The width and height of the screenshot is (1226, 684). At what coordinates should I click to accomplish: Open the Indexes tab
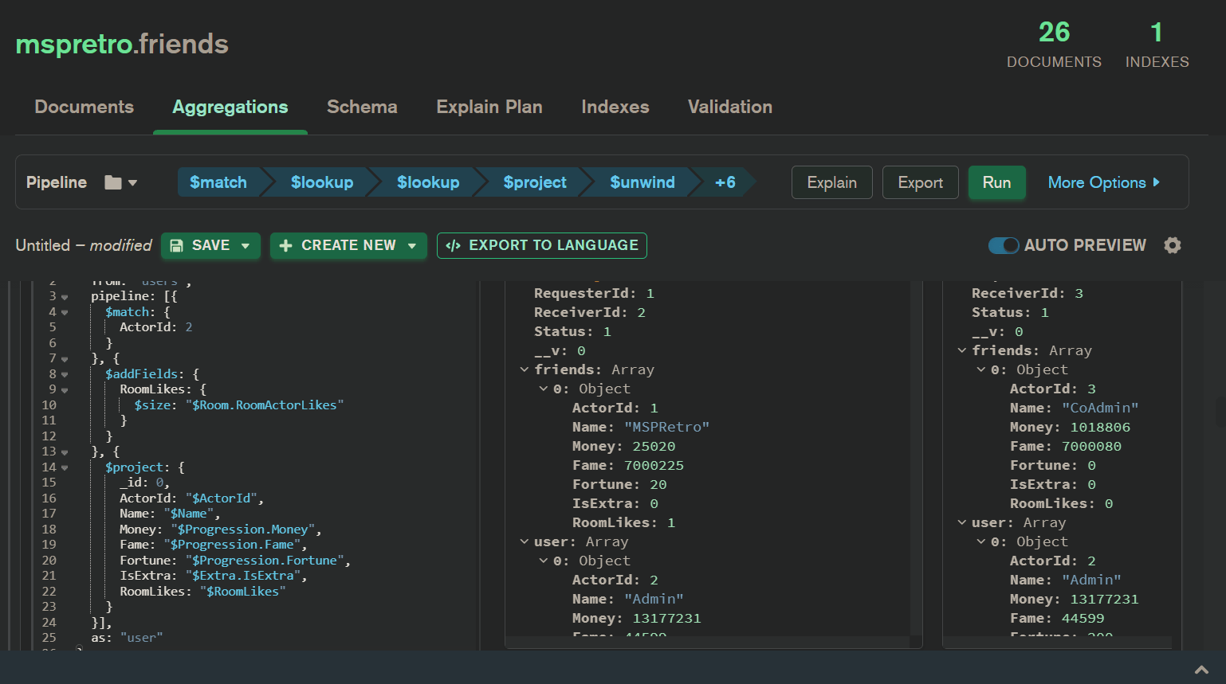point(615,107)
